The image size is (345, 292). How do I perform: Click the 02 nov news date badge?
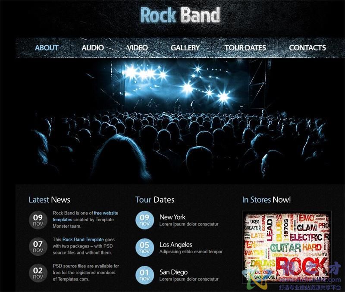38,273
